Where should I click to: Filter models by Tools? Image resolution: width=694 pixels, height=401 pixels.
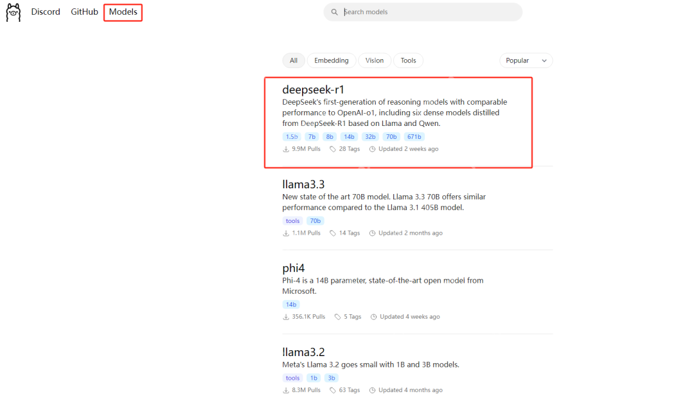pos(408,60)
